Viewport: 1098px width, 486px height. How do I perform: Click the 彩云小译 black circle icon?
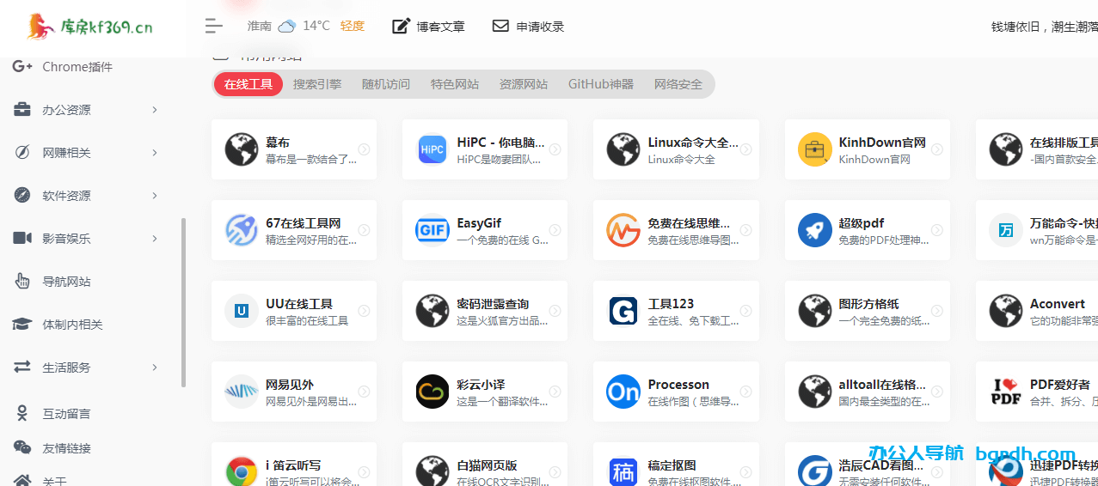click(432, 392)
